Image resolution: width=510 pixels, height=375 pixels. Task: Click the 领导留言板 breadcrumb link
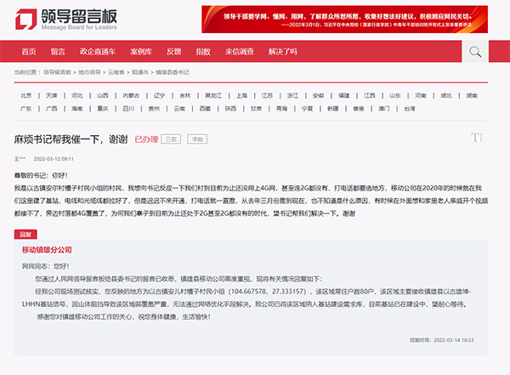pos(57,72)
